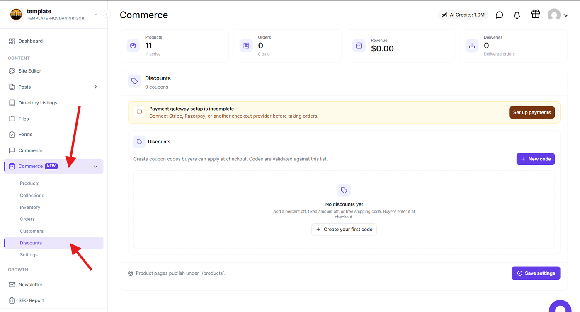The height and width of the screenshot is (312, 580).
Task: Click the Deliveries download icon
Action: (x=472, y=46)
